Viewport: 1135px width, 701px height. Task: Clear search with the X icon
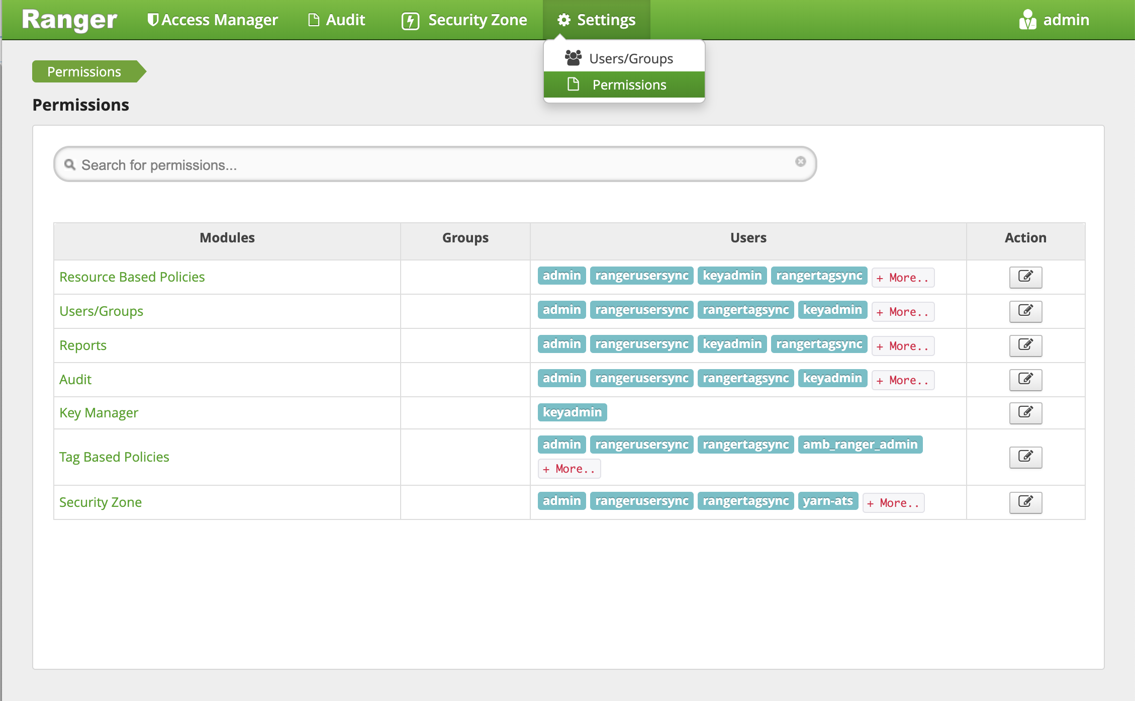pos(800,161)
